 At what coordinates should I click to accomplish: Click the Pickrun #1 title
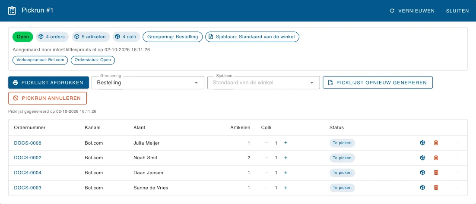pos(38,11)
